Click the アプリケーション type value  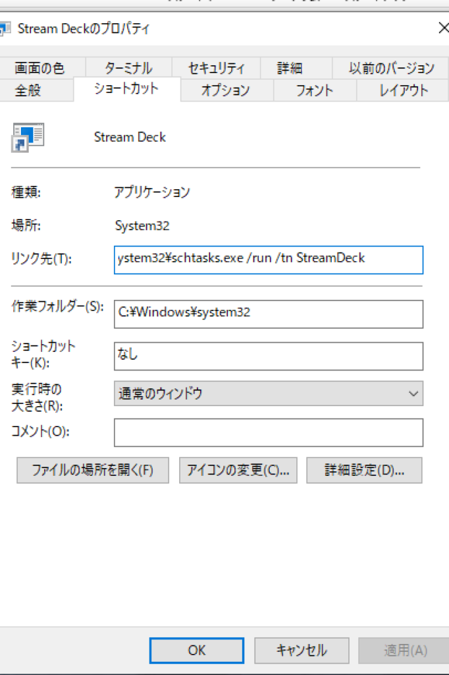[152, 192]
